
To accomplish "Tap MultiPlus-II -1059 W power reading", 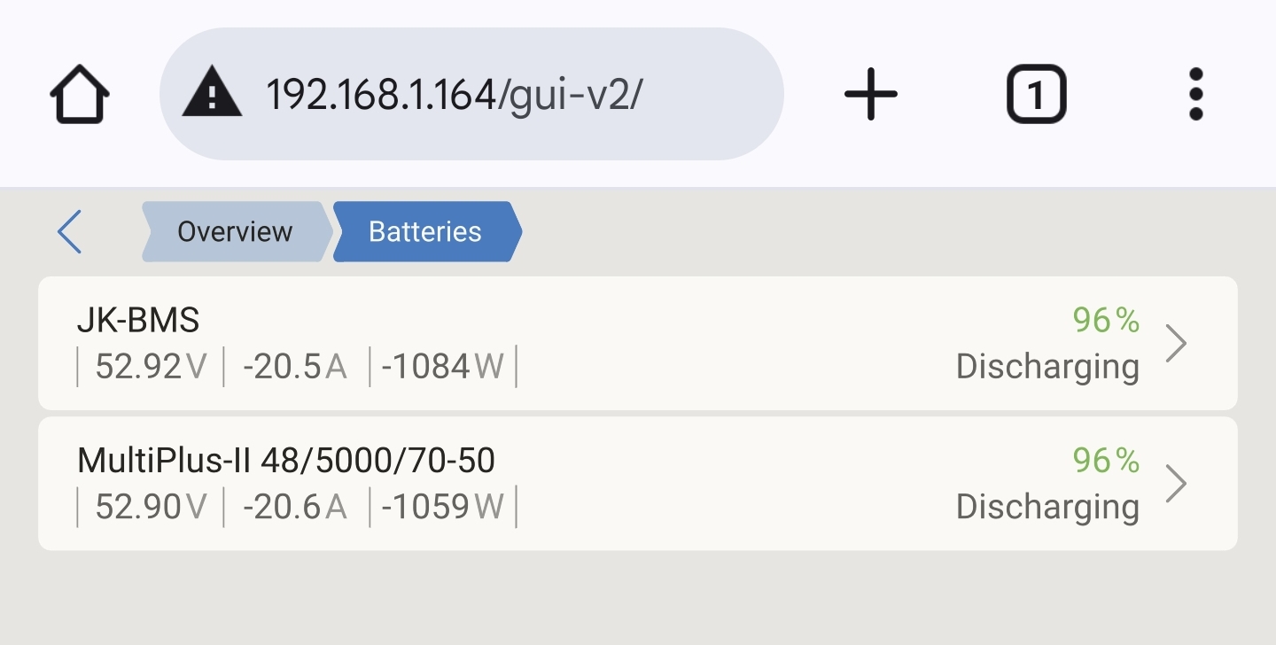I will [442, 507].
